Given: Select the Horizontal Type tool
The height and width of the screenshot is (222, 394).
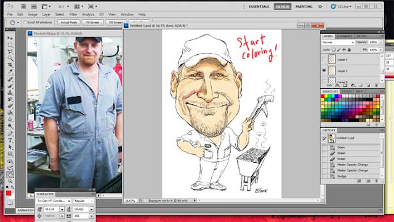Looking at the screenshot, I should pyautogui.click(x=10, y=141).
